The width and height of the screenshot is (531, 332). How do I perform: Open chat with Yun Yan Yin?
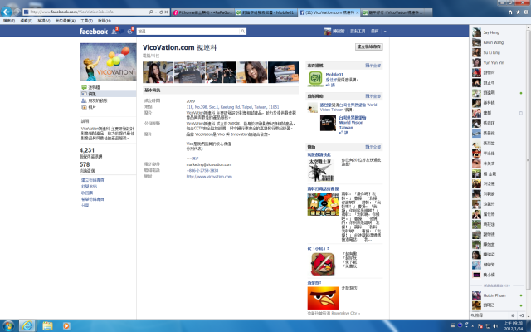point(496,63)
